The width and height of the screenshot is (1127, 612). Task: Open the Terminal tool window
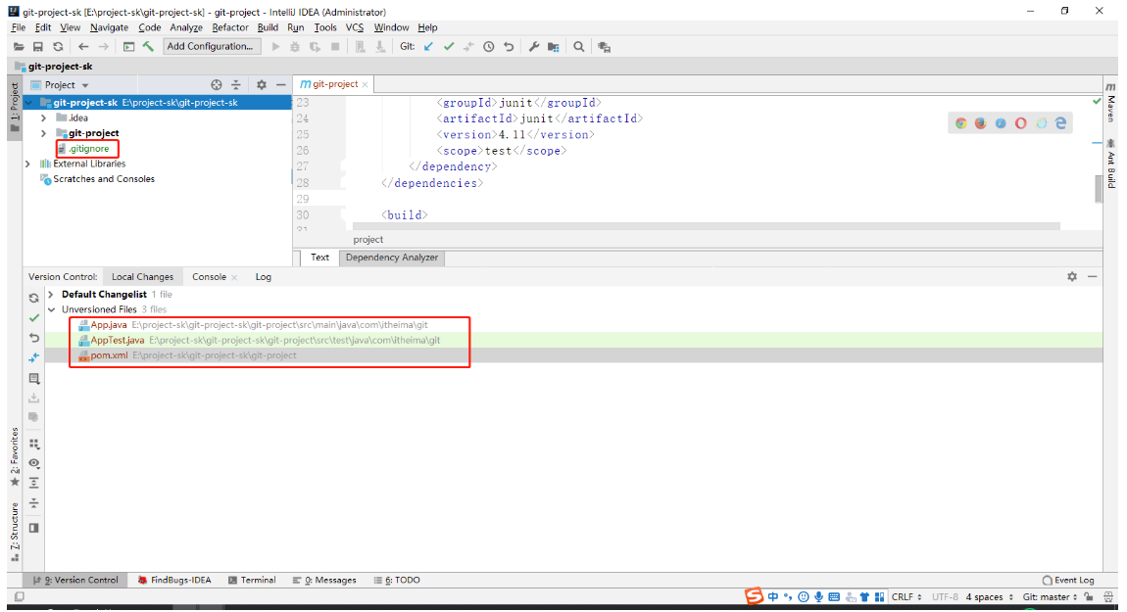click(252, 581)
